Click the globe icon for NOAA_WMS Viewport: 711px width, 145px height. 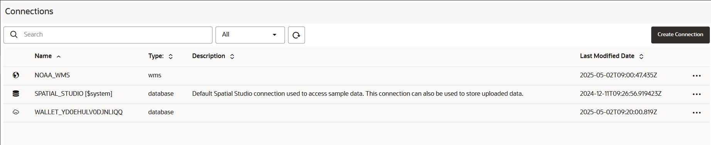click(16, 75)
